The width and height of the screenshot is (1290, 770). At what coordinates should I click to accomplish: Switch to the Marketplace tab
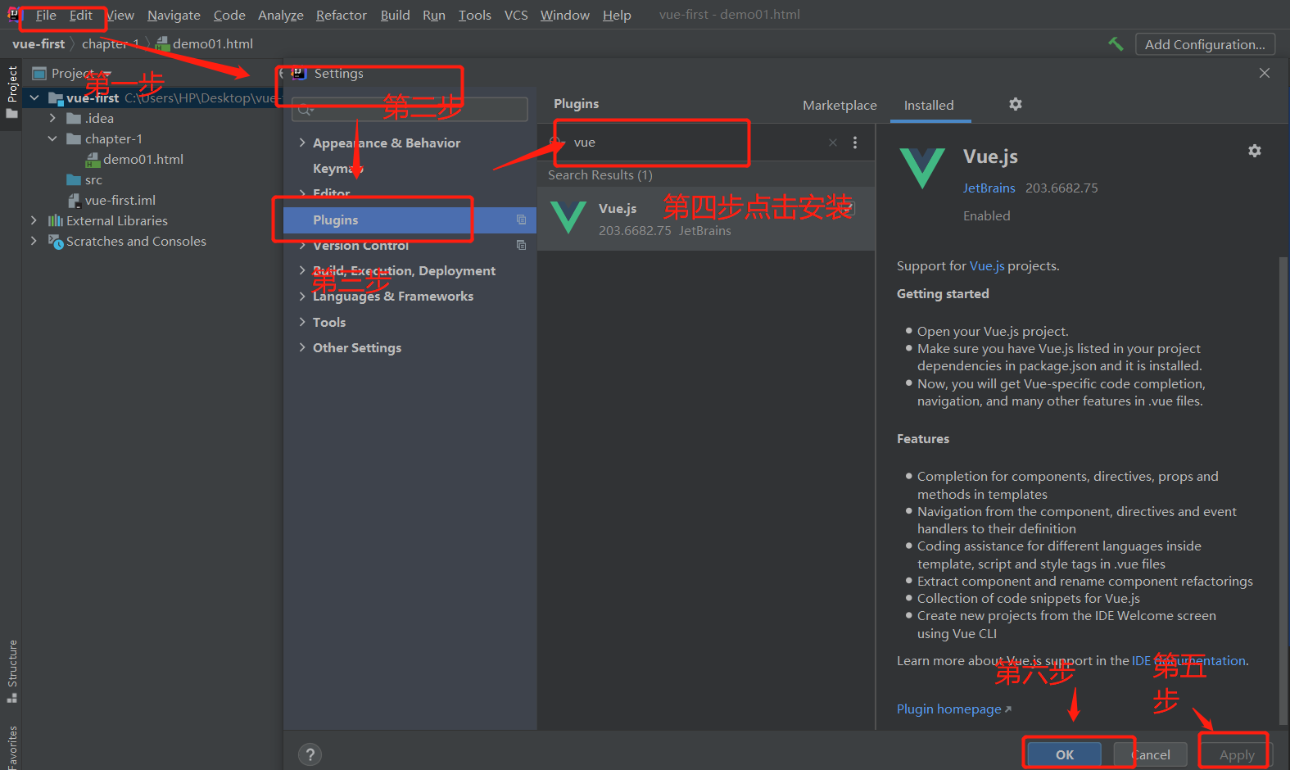coord(840,106)
